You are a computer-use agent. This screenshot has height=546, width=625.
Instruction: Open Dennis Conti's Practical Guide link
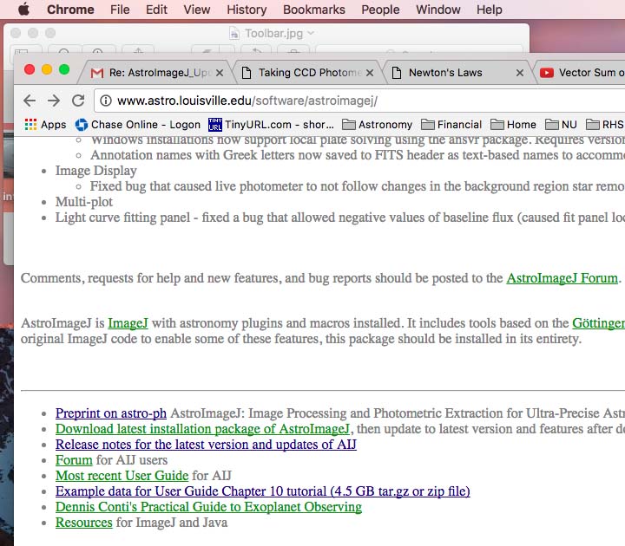(x=208, y=507)
